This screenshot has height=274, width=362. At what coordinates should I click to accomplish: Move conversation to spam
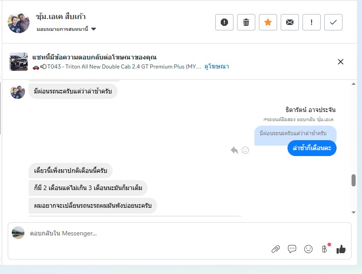pyautogui.click(x=224, y=22)
